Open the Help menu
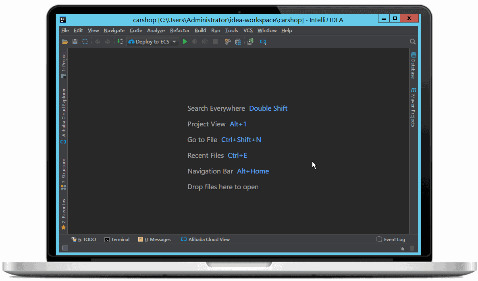478x281 pixels. pos(287,31)
